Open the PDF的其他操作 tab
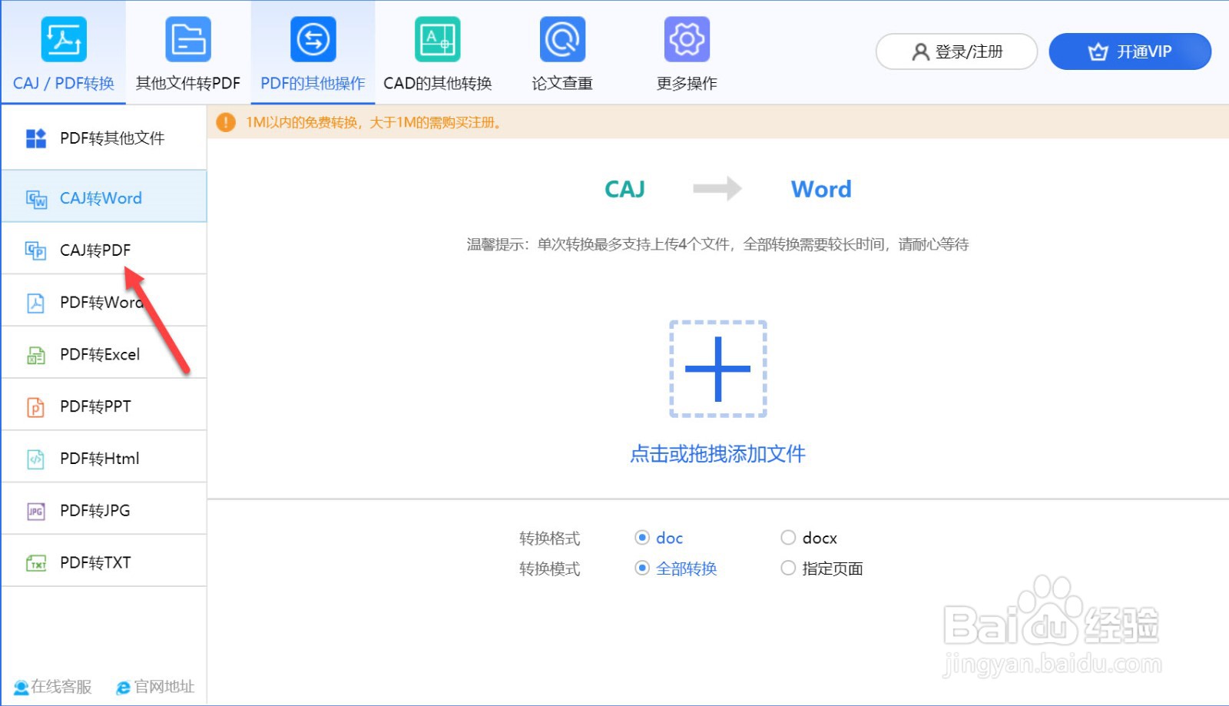Image resolution: width=1229 pixels, height=706 pixels. [313, 52]
